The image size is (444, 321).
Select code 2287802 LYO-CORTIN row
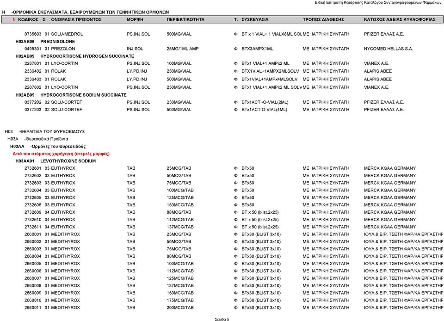(x=207, y=87)
